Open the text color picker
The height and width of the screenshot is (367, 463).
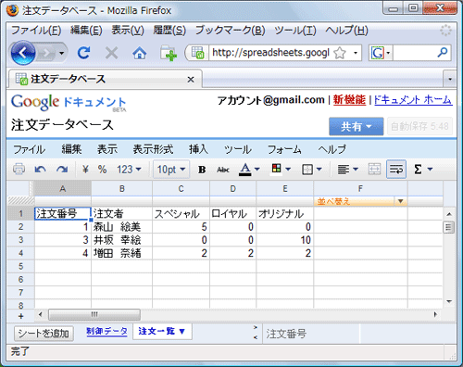click(x=249, y=170)
